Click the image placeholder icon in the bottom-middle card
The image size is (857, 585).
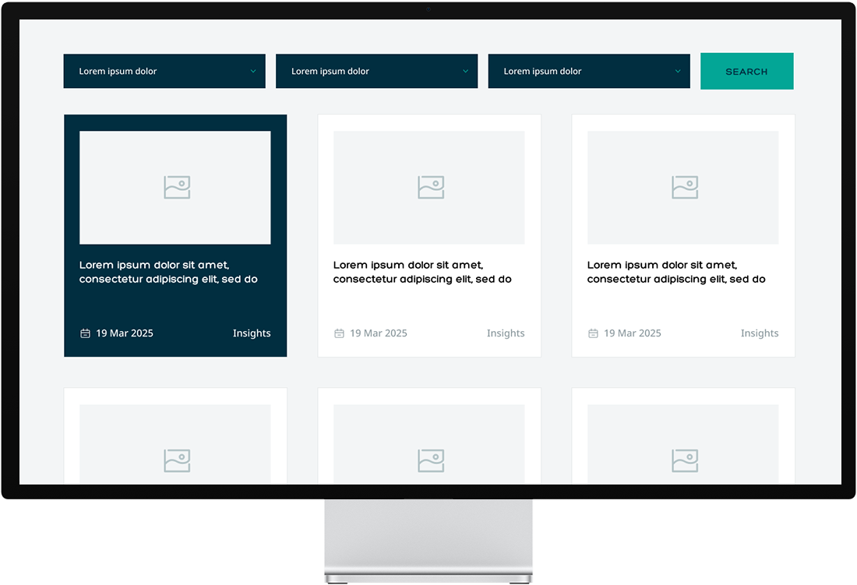coord(432,461)
